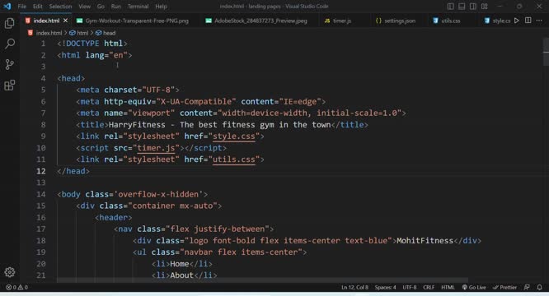Open the File menu
The height and width of the screenshot is (296, 549).
pos(22,7)
